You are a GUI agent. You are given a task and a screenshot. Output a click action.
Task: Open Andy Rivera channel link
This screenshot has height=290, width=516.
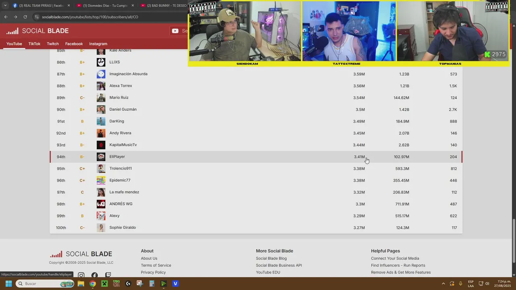click(120, 133)
